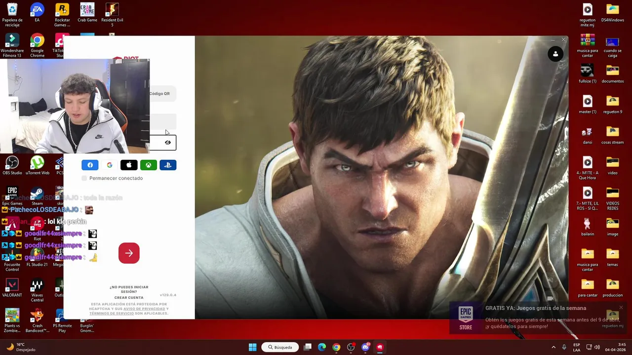Select the fullsize (1) desktop file

(x=587, y=74)
